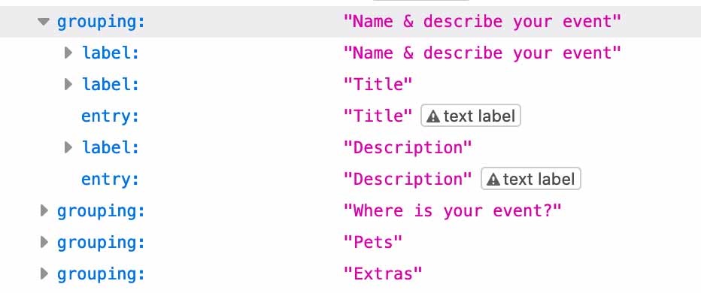Select the highlighted "grouping:" role name at top
Viewport: 701px width, 293px height.
(101, 22)
